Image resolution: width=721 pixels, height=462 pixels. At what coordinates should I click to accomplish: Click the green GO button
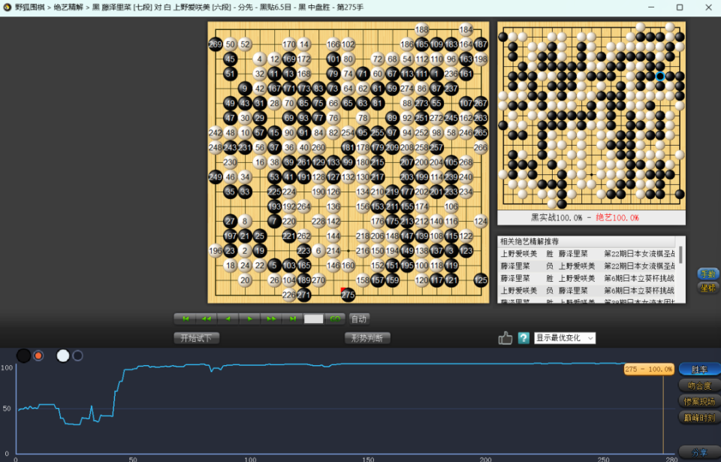335,319
